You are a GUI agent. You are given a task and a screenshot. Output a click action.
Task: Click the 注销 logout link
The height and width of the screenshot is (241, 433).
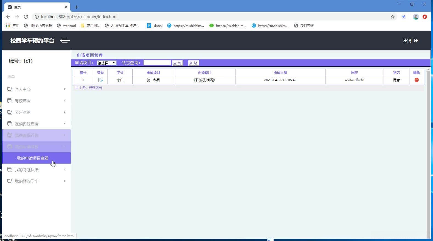tap(407, 40)
